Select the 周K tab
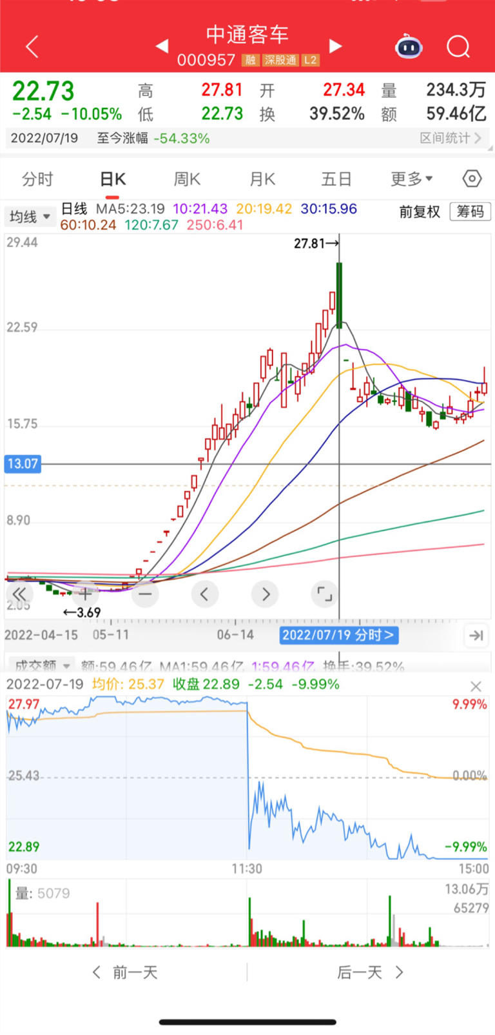Screen dimensions: 495x1035 pos(187,179)
